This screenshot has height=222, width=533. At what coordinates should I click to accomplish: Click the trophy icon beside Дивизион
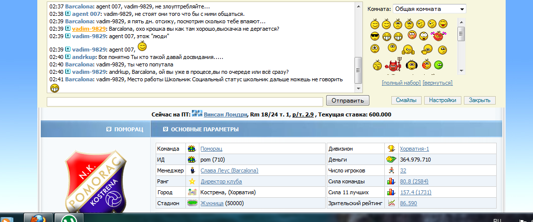click(x=391, y=149)
